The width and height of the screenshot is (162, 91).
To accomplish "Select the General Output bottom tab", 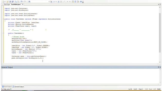I will pos(18,86).
